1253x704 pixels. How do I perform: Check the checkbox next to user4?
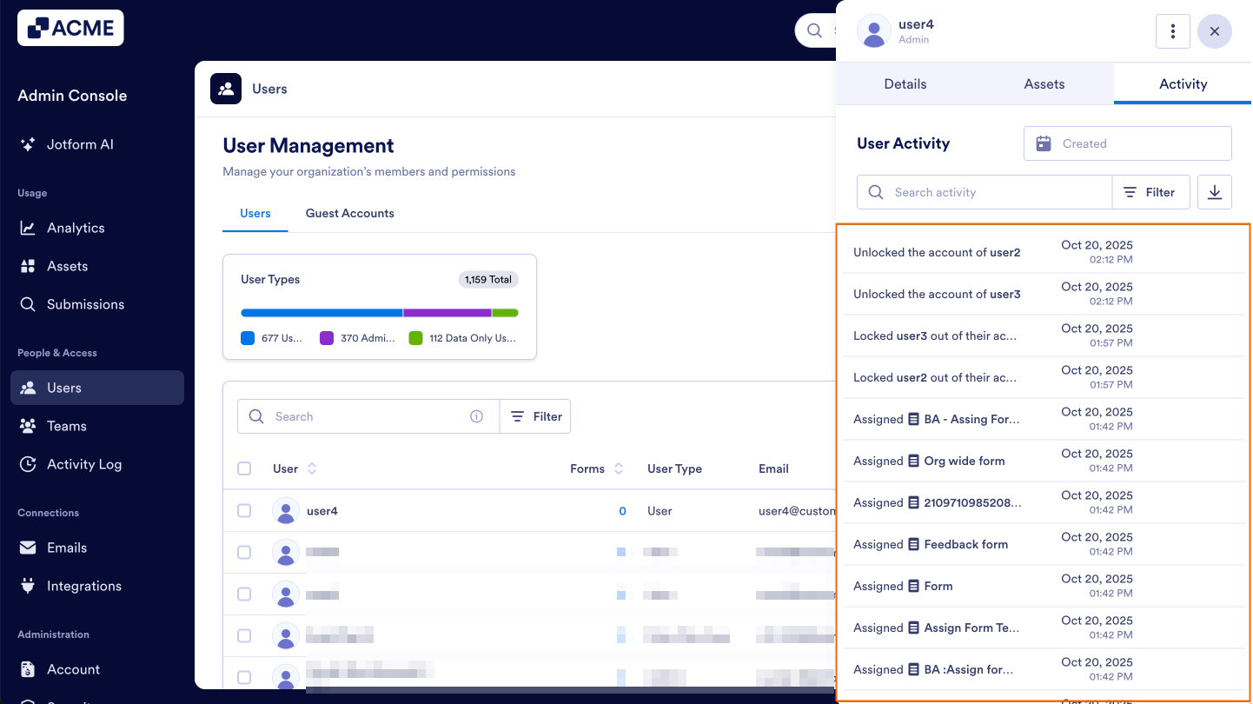click(244, 510)
